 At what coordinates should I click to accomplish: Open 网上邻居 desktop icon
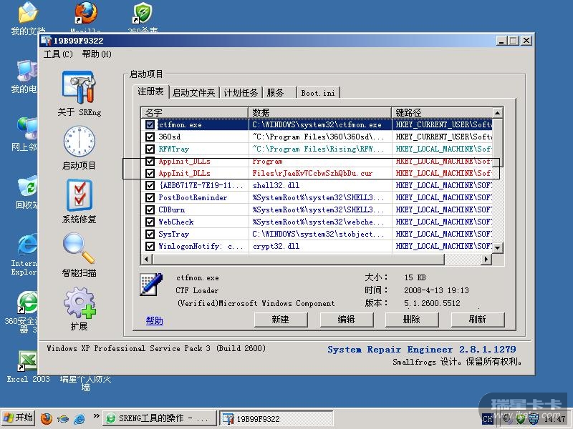[27, 129]
